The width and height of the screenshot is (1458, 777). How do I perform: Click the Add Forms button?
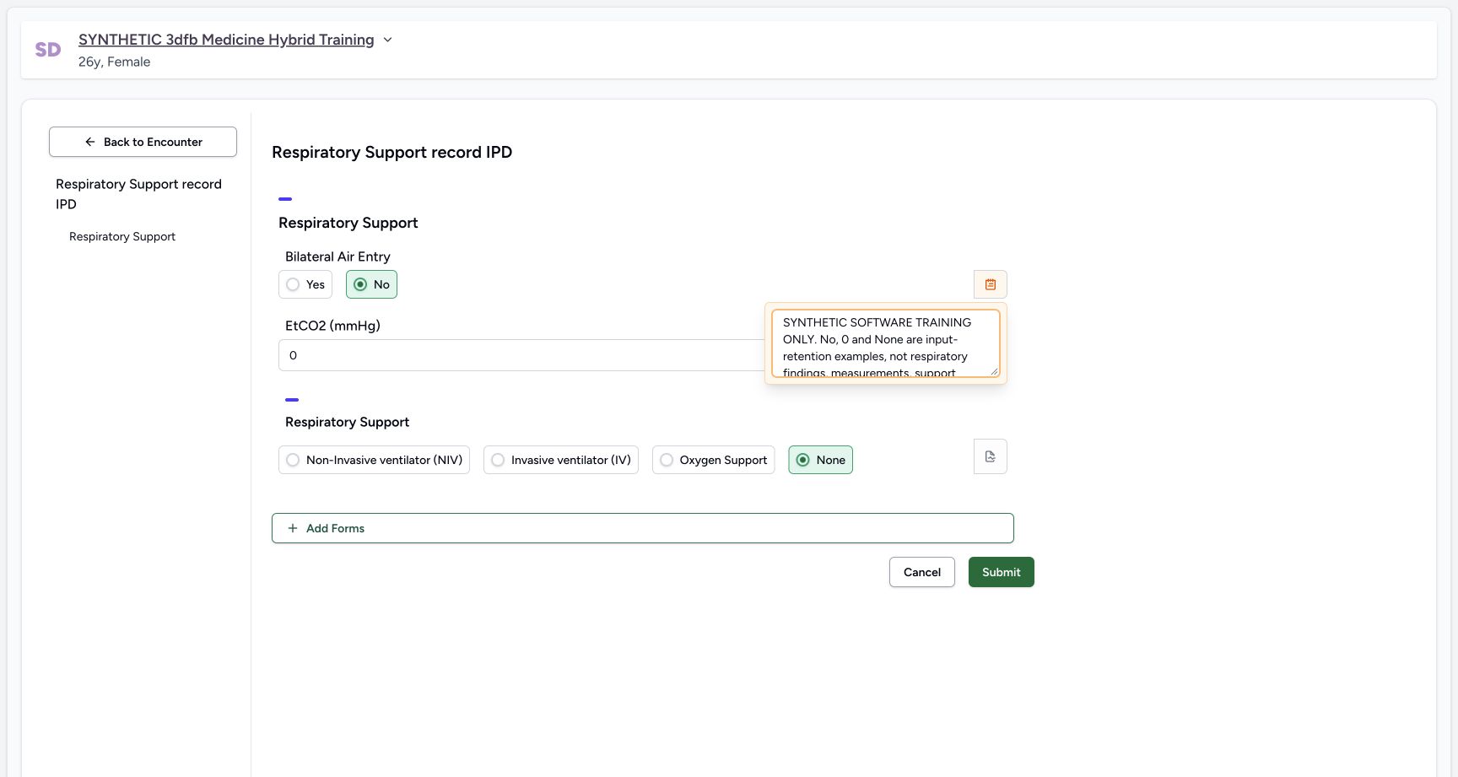pos(643,528)
